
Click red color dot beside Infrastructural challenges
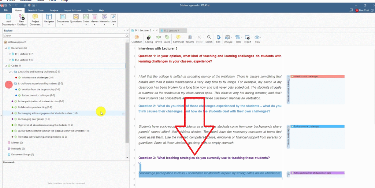[x=16, y=78]
